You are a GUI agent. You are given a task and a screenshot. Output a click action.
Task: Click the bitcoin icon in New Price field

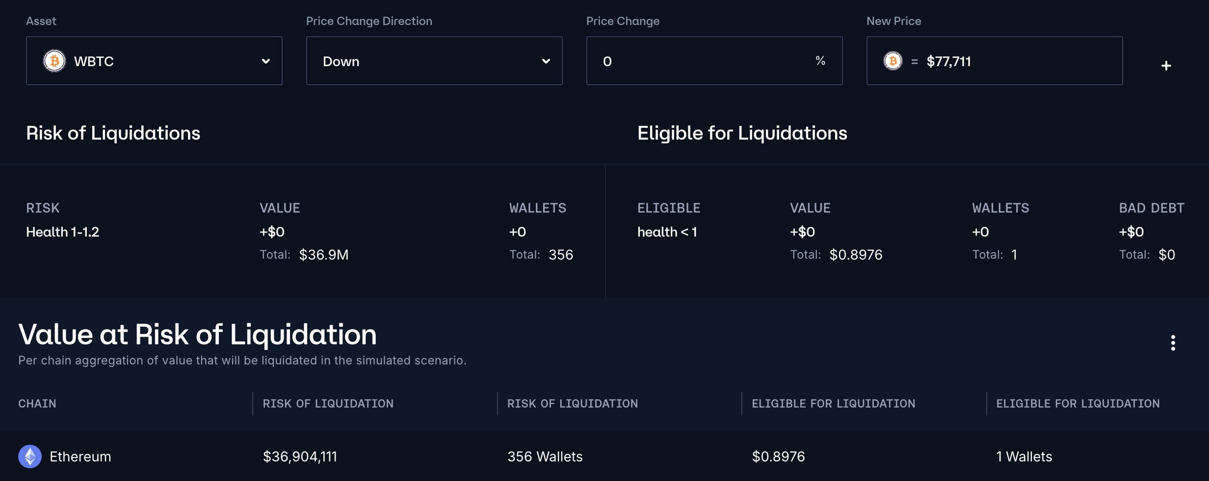click(x=893, y=61)
